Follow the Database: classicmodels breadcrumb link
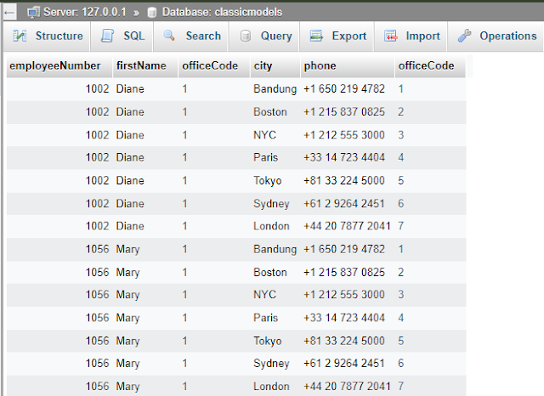 click(x=222, y=12)
